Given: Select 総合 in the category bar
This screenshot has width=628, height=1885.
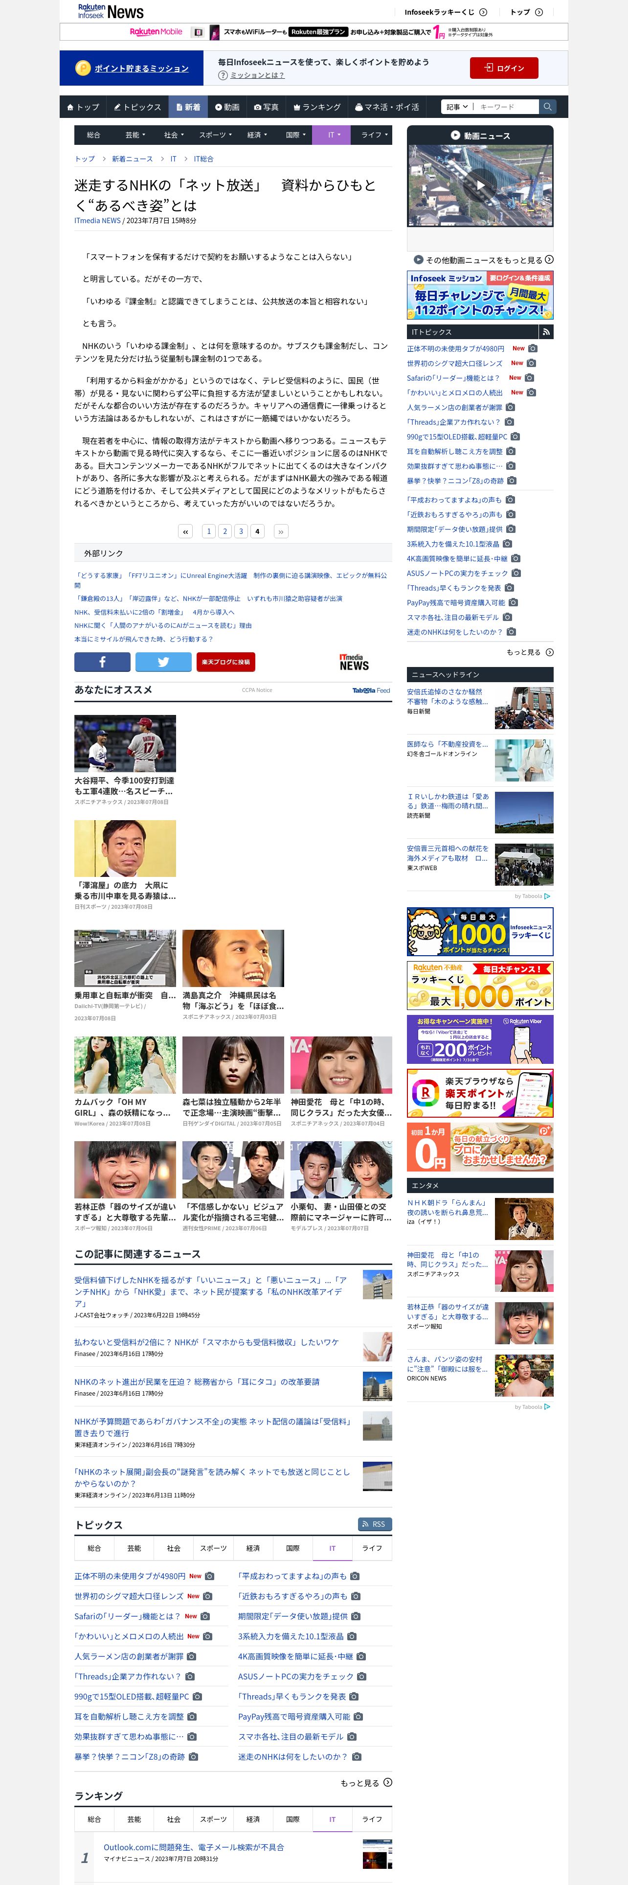Looking at the screenshot, I should (x=94, y=135).
